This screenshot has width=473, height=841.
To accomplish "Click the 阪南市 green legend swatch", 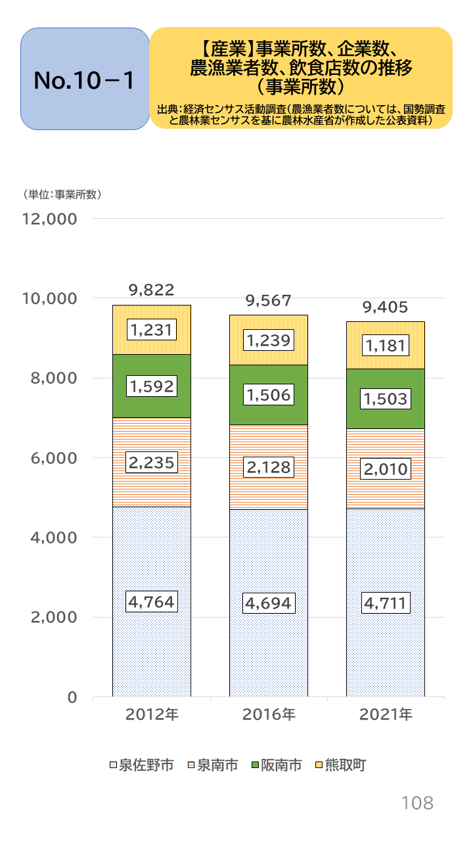I will tap(255, 765).
